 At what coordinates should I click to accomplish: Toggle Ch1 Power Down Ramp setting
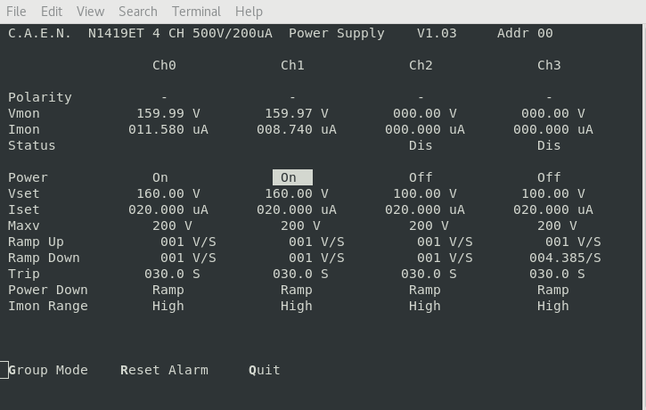[x=296, y=290]
